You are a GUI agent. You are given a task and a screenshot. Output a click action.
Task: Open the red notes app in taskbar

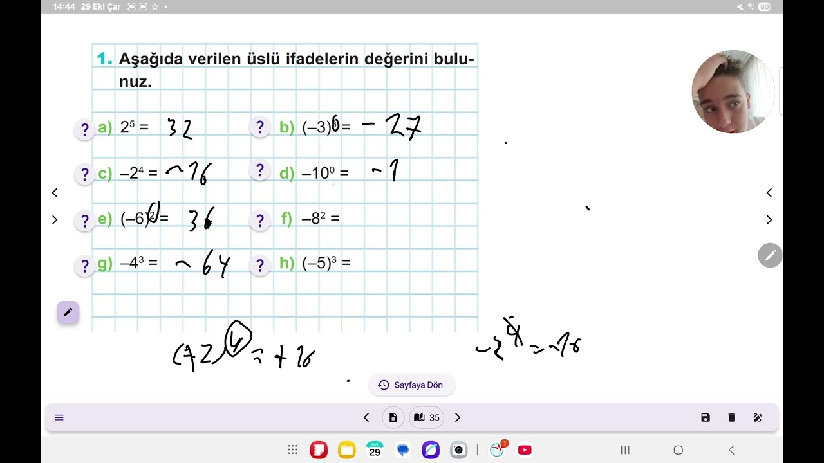coord(319,450)
